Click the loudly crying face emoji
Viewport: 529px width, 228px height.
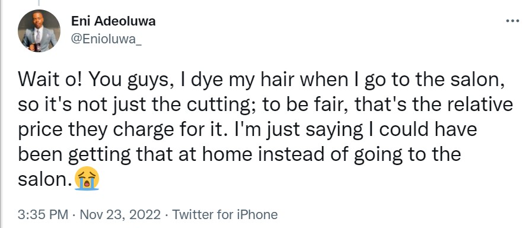pyautogui.click(x=87, y=179)
